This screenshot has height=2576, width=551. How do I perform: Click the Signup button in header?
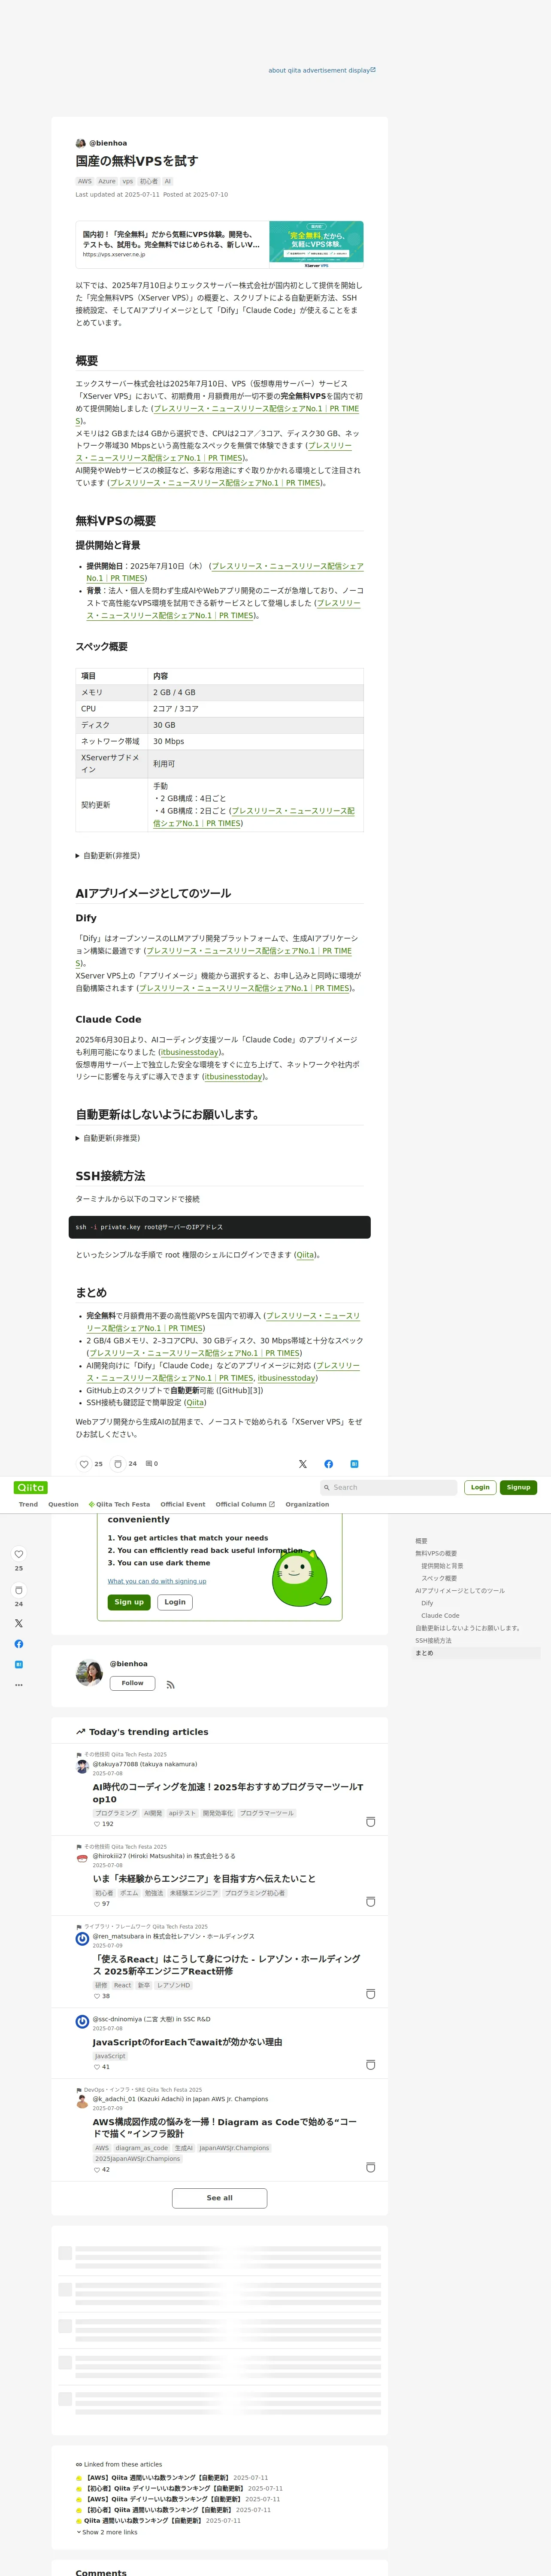[518, 1487]
